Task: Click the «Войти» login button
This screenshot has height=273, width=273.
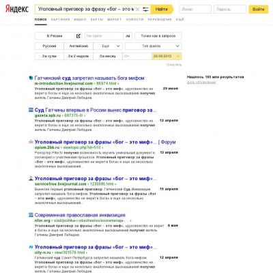Action: point(258,10)
